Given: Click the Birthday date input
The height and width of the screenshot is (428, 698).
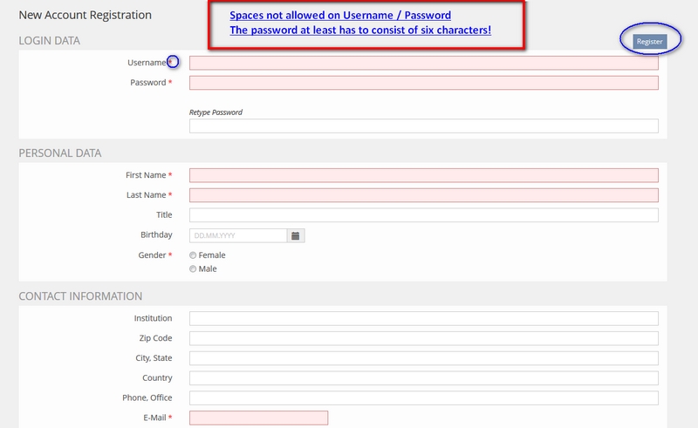Looking at the screenshot, I should coord(238,235).
